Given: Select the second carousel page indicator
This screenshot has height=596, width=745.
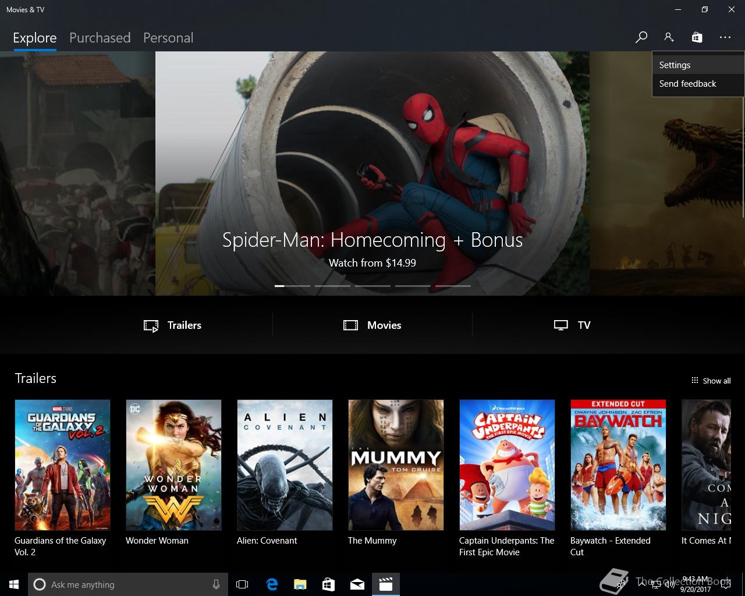Looking at the screenshot, I should [332, 286].
